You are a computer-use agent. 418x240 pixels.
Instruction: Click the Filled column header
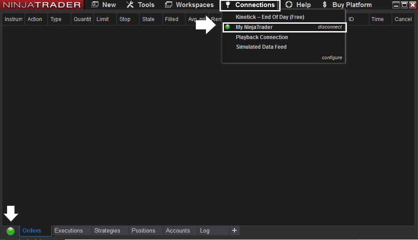174,19
